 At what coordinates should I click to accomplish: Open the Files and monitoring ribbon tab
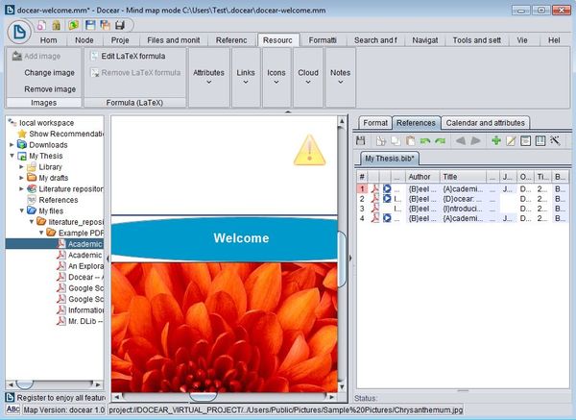(x=174, y=40)
